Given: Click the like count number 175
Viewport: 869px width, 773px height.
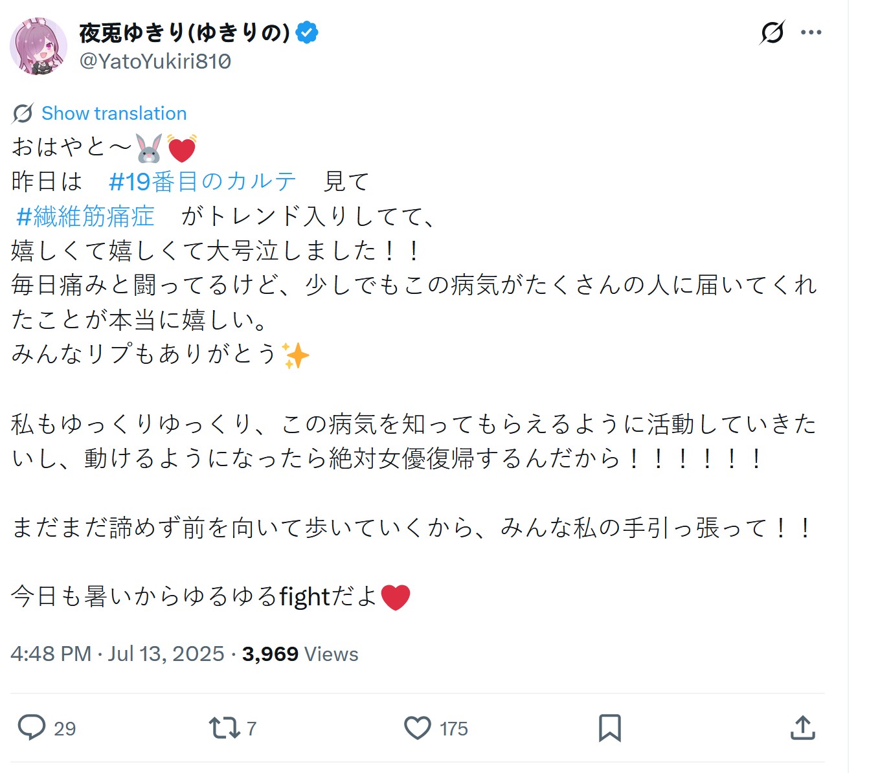Looking at the screenshot, I should tap(453, 729).
